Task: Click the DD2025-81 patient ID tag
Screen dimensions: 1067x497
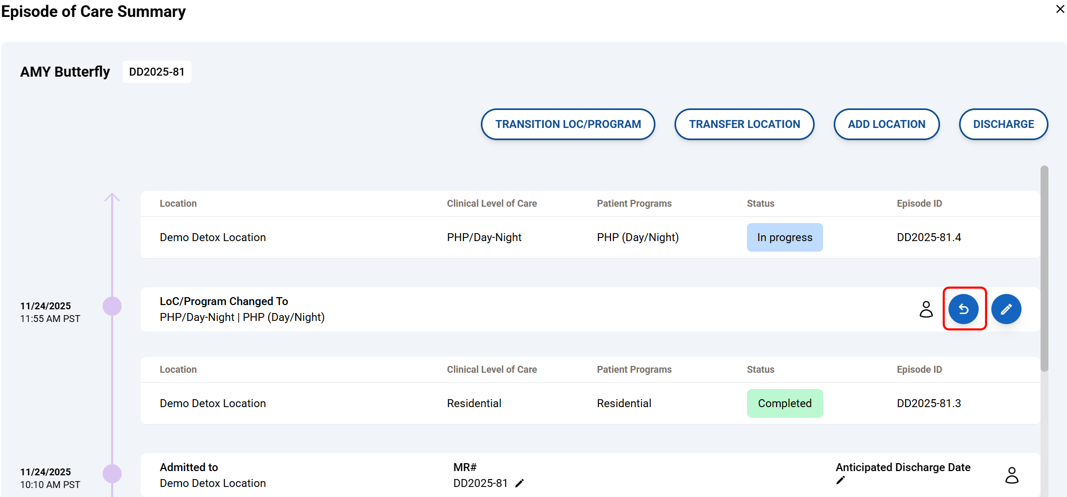Action: pyautogui.click(x=157, y=72)
